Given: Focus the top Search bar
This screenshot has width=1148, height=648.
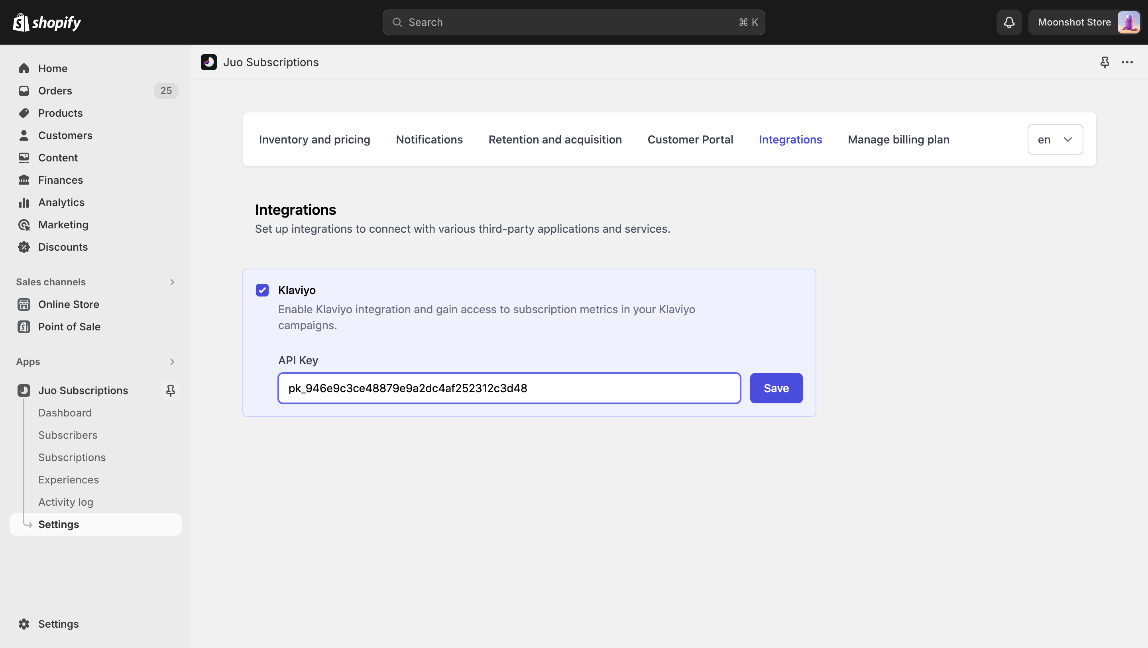Looking at the screenshot, I should coord(574,22).
